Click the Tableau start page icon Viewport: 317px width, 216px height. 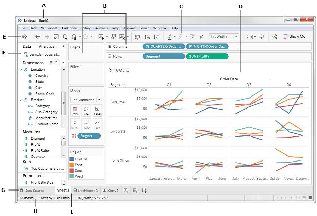point(24,37)
